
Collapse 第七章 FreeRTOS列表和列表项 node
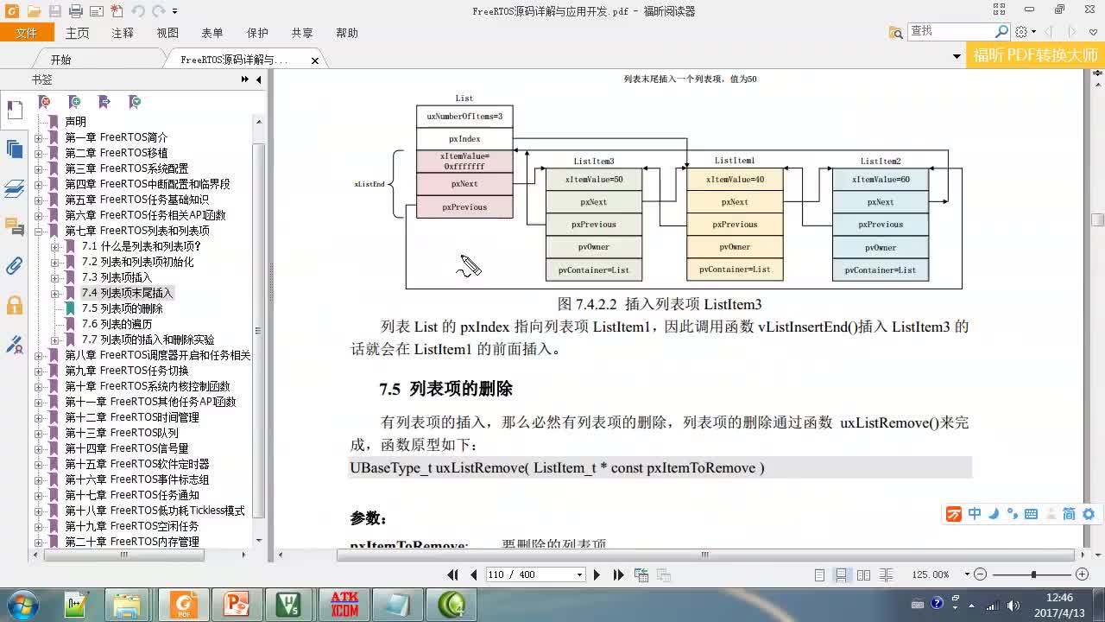tap(38, 231)
